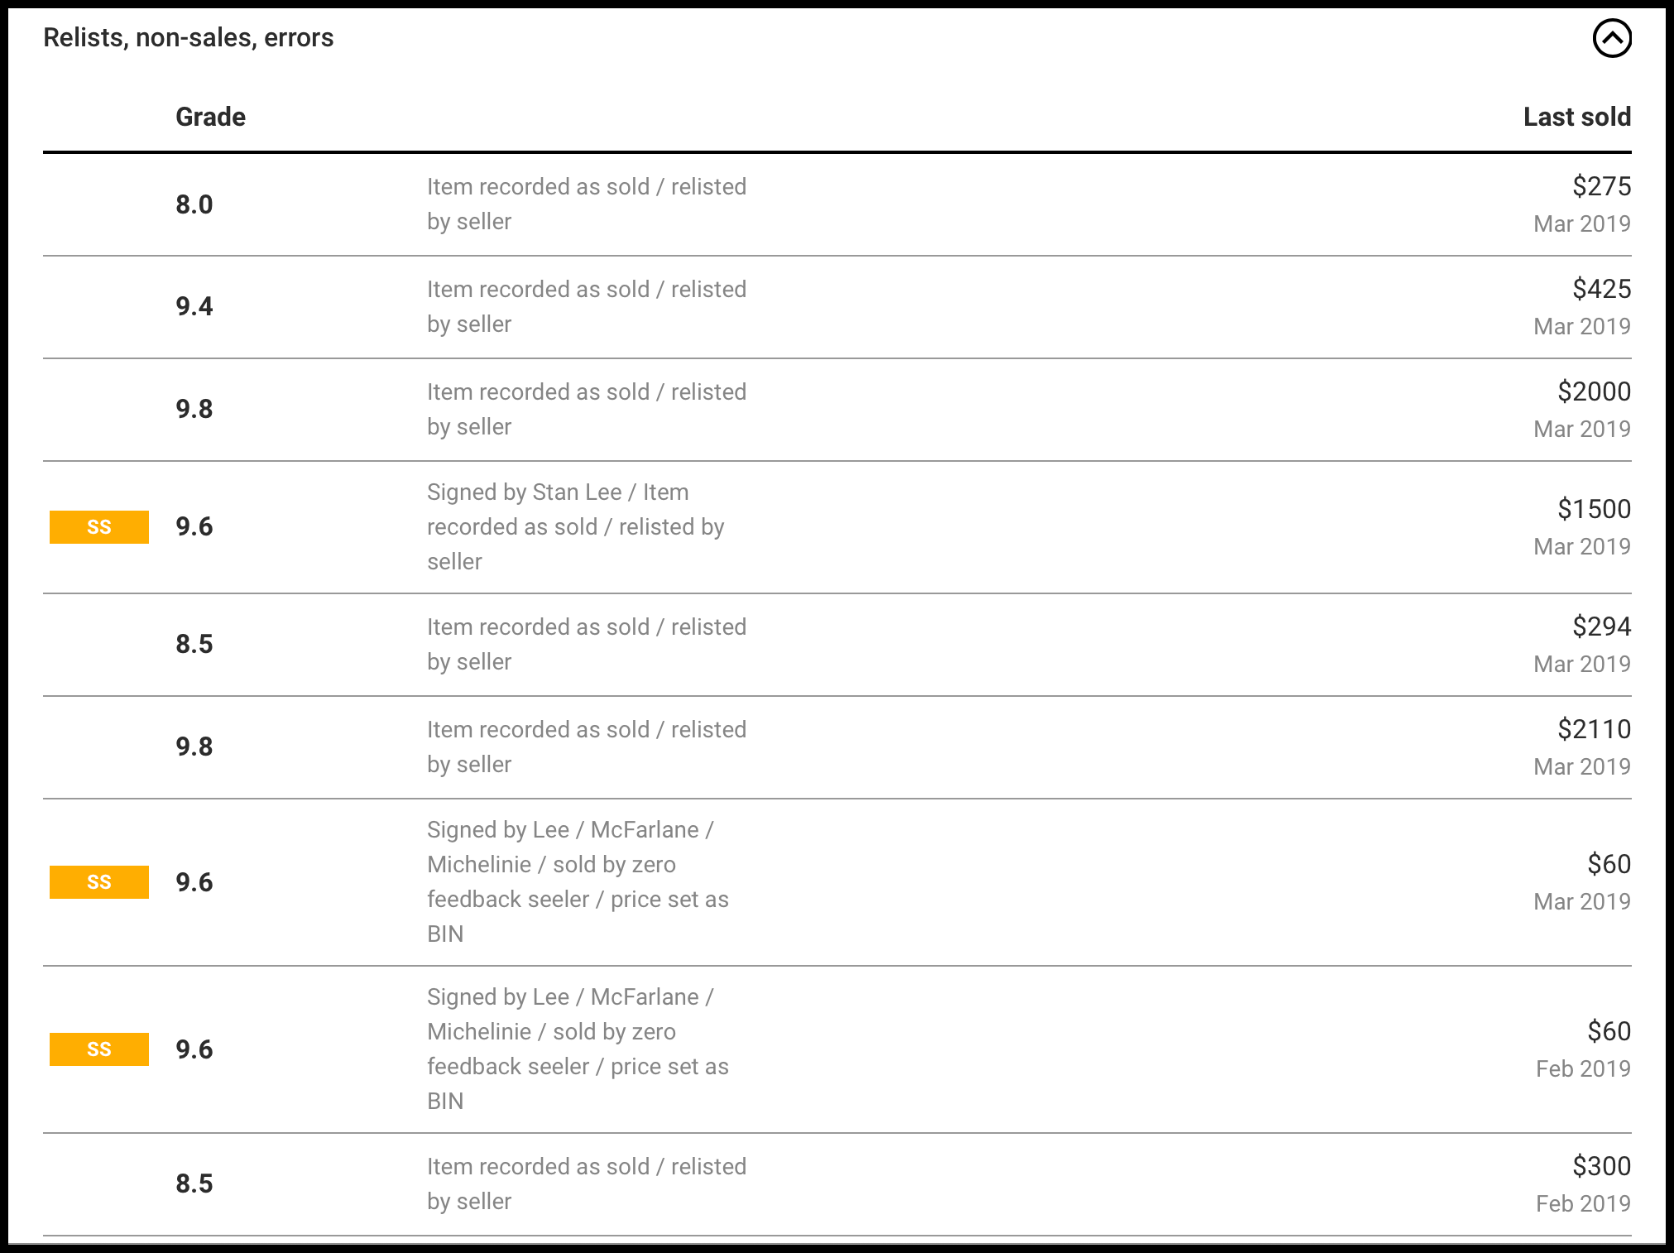Screen dimensions: 1674x1253
Task: Click the $275 Mar 2019 price
Action: coord(1601,186)
